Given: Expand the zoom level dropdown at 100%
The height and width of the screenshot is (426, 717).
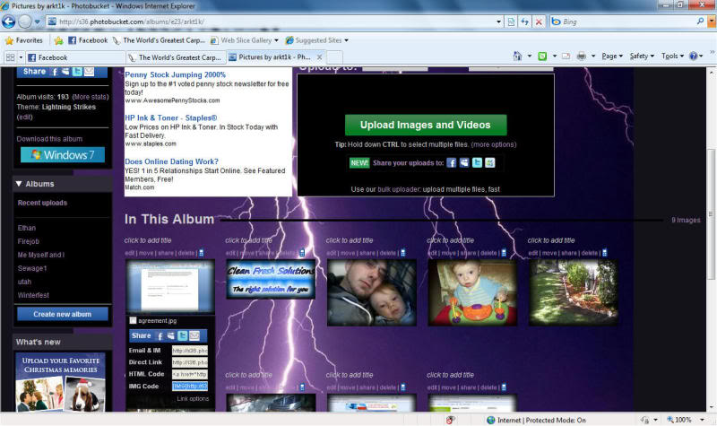Looking at the screenshot, I should 699,420.
